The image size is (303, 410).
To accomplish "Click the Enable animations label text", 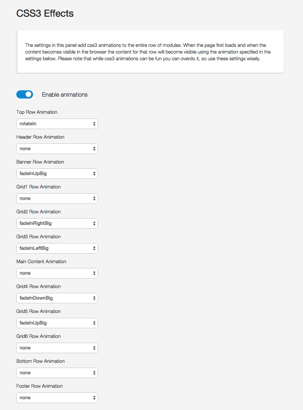I will click(65, 95).
